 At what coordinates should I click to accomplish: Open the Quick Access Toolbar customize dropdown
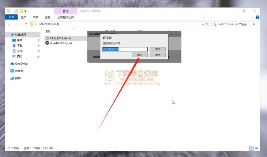(25, 11)
